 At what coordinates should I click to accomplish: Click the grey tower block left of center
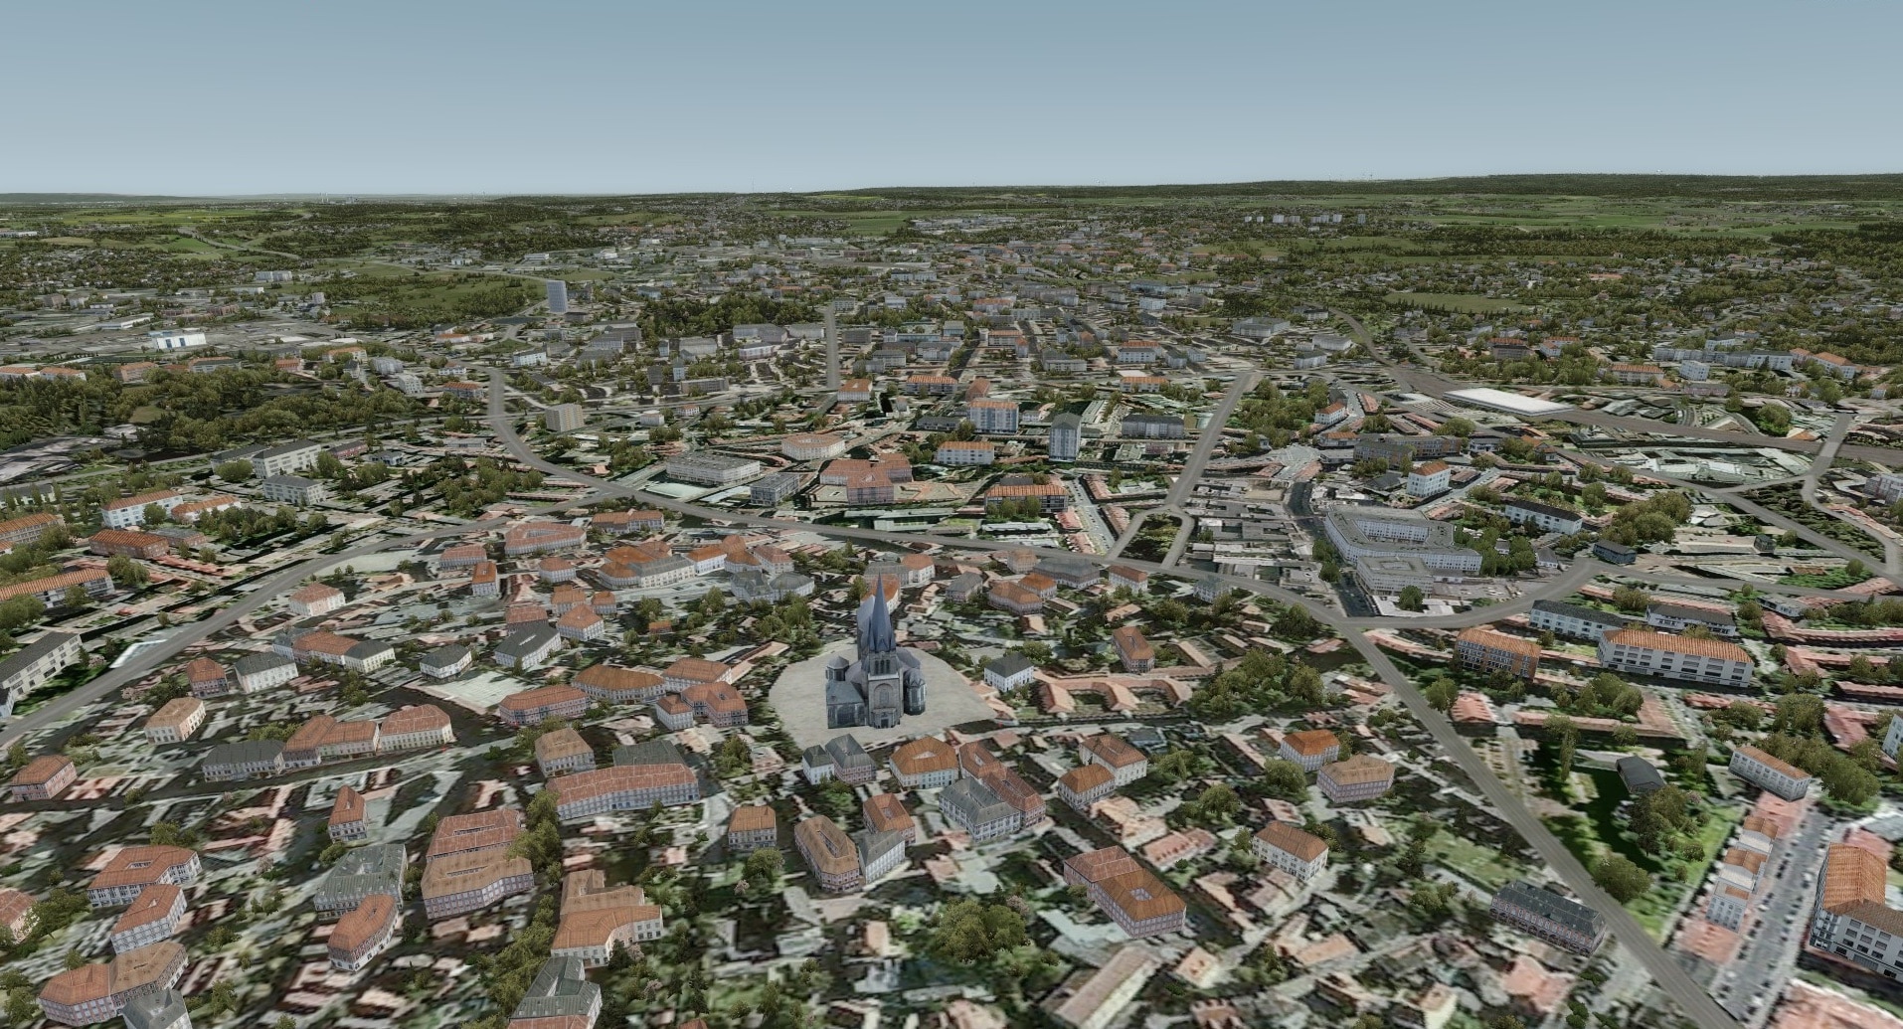pyautogui.click(x=564, y=417)
